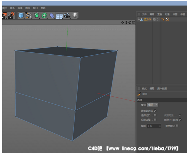
Task: Toggle the 限制到选择 checkbox
Action: 155,111
